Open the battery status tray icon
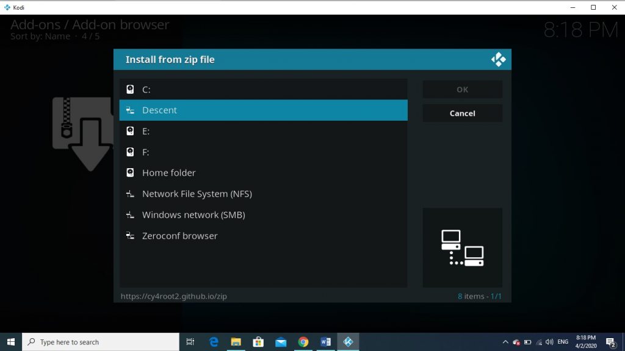This screenshot has height=351, width=625. pyautogui.click(x=528, y=342)
